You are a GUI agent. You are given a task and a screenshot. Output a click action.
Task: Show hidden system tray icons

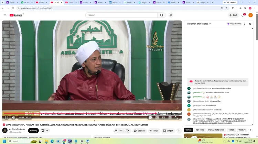tap(224, 141)
